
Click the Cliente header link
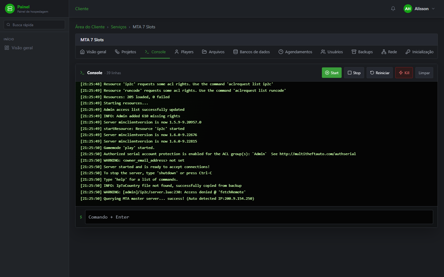pos(82,9)
